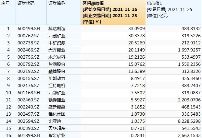This screenshot has width=202, height=138.
Task: Select stock code 300390.SZ
Action: pyautogui.click(x=28, y=128)
